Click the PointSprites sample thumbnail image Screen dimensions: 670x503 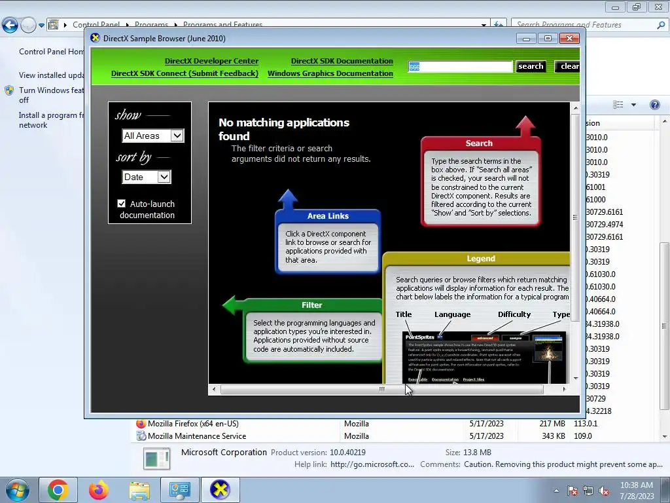point(548,350)
